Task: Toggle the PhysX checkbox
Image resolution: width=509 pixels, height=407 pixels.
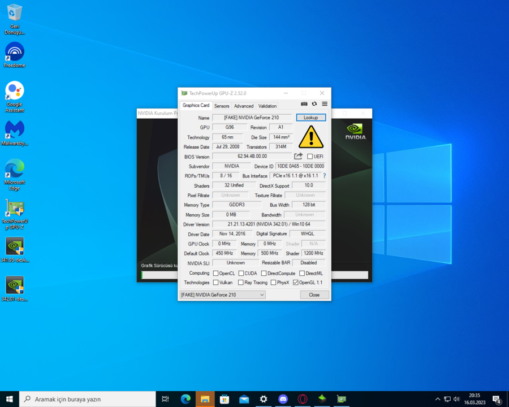Action: [x=273, y=283]
